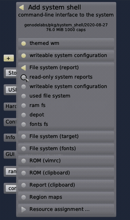Image resolution: width=130 pixels, height=220 pixels.
Task: Click the Info button in the background panel
Action: [10, 137]
